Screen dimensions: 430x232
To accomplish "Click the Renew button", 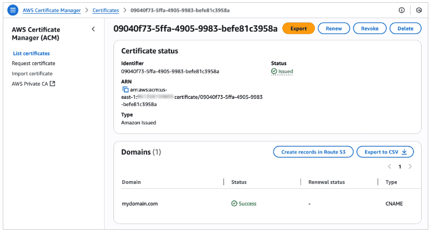I will coord(334,29).
